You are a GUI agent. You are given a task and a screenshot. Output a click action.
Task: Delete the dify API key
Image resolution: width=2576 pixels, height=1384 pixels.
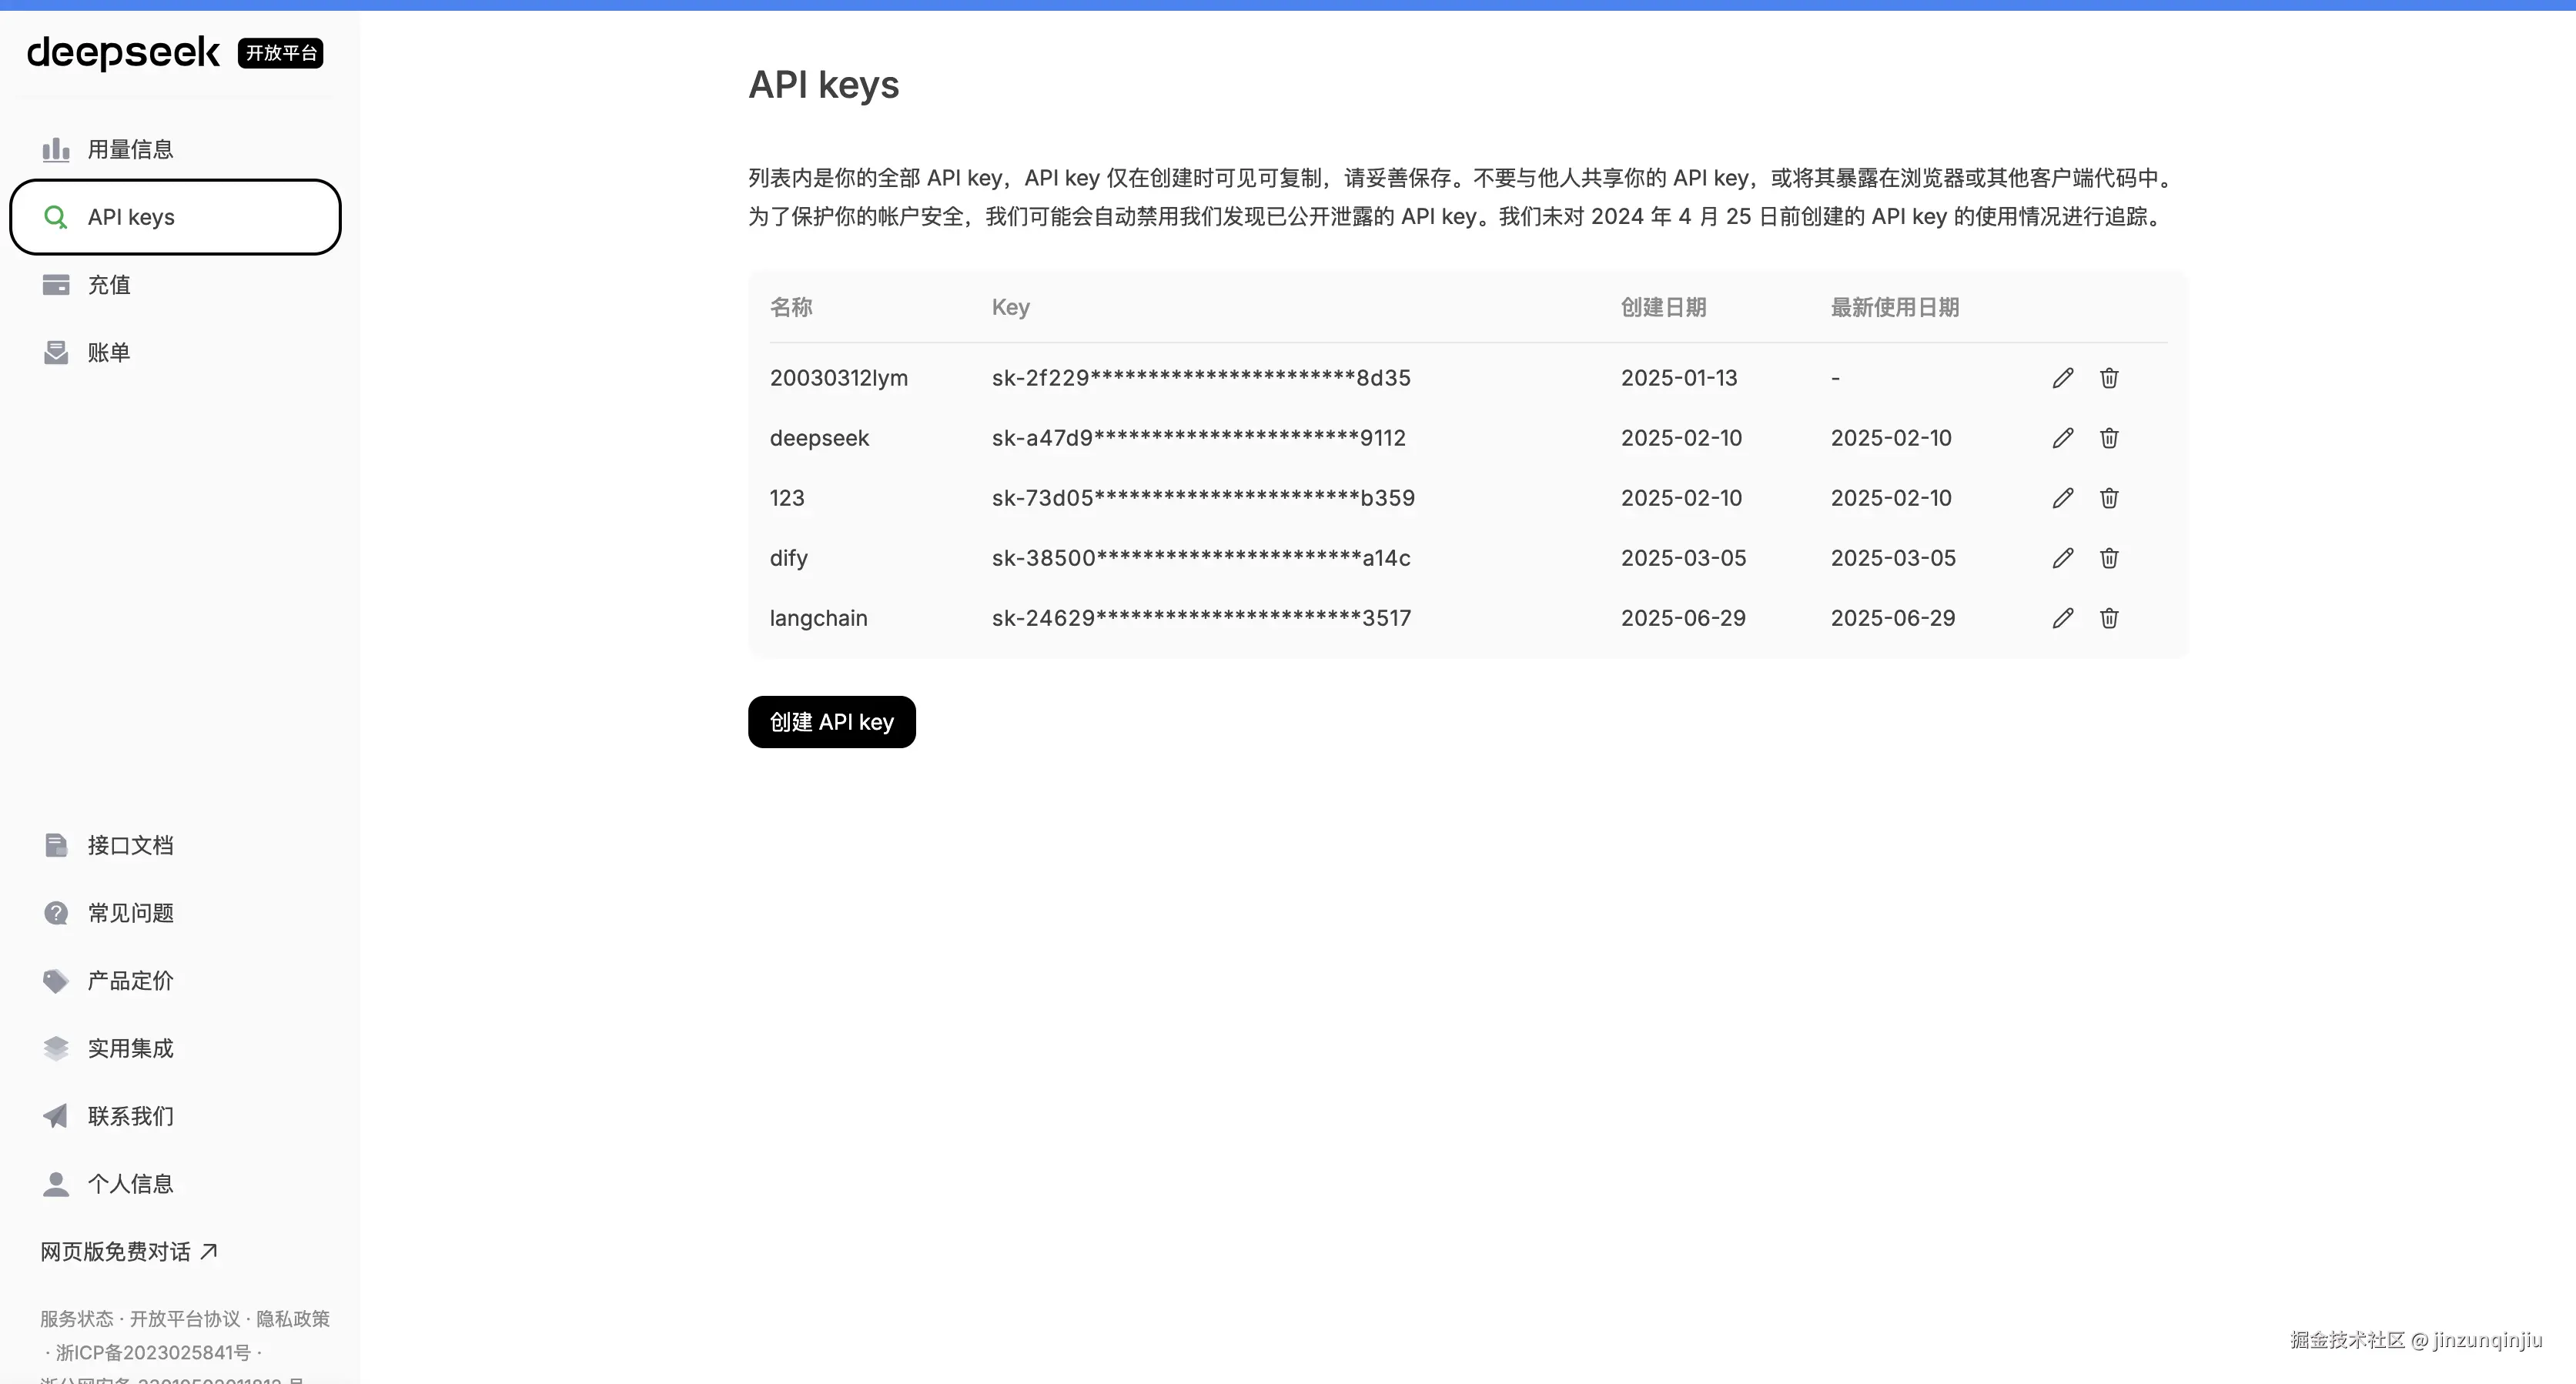tap(2109, 558)
